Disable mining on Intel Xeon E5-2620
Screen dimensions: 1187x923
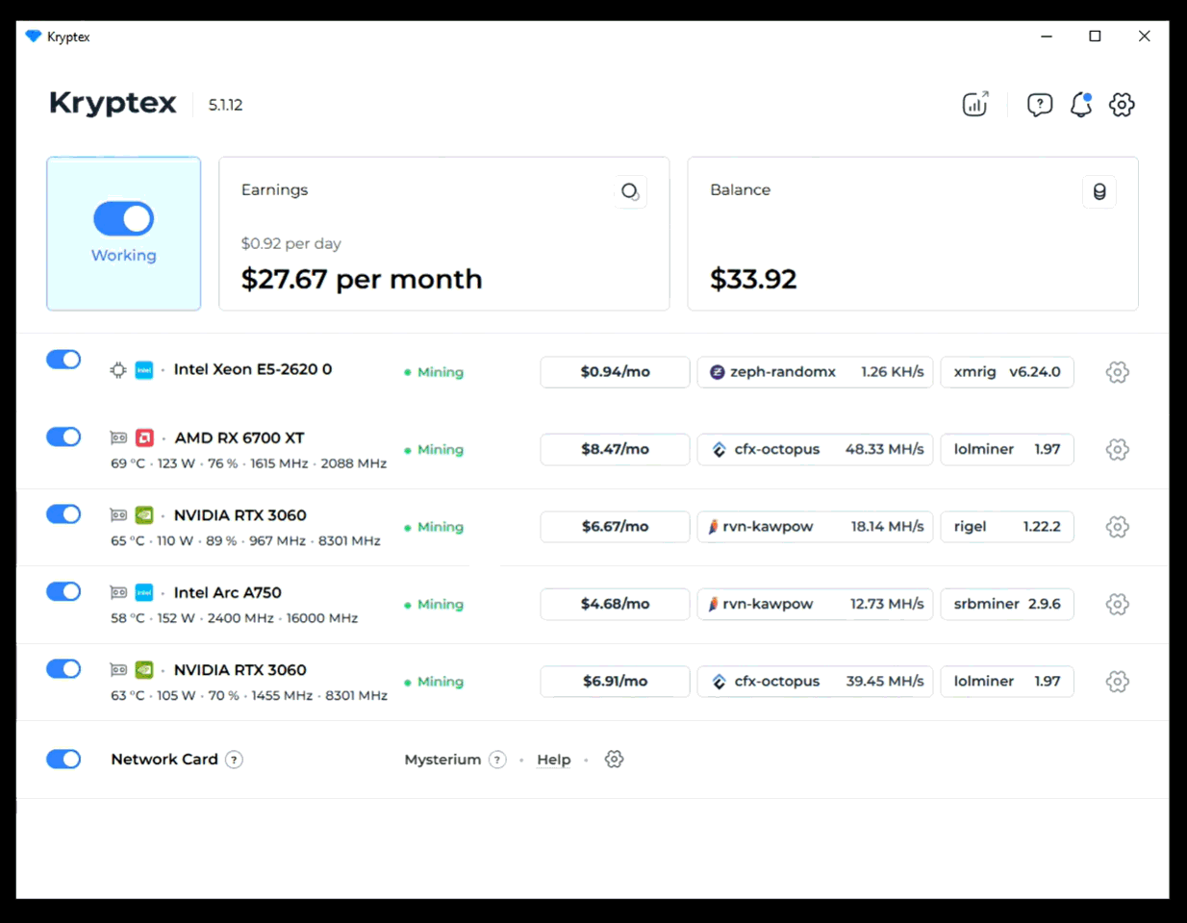[63, 360]
